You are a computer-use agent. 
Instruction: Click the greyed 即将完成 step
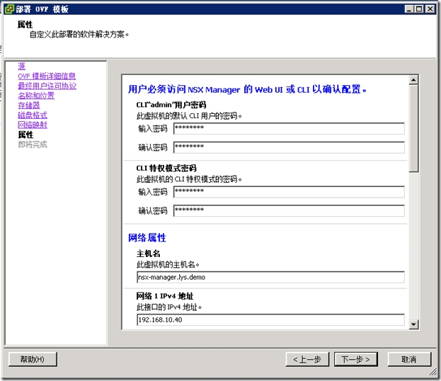33,144
